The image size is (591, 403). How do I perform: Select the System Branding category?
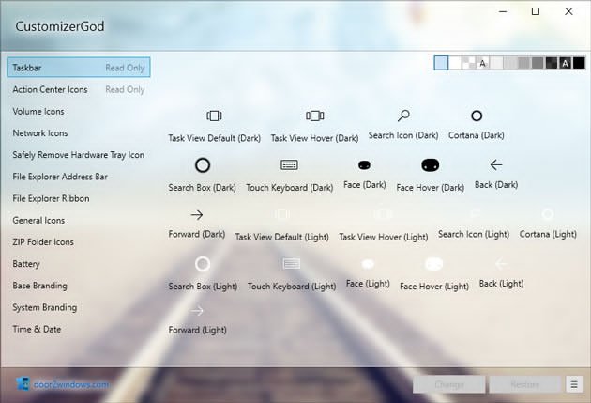(x=79, y=307)
